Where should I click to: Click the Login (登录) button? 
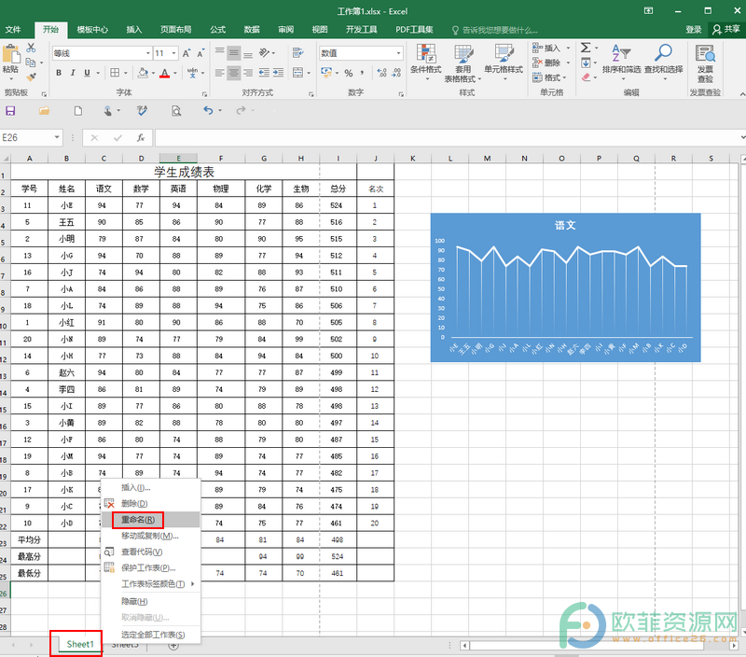pyautogui.click(x=694, y=30)
